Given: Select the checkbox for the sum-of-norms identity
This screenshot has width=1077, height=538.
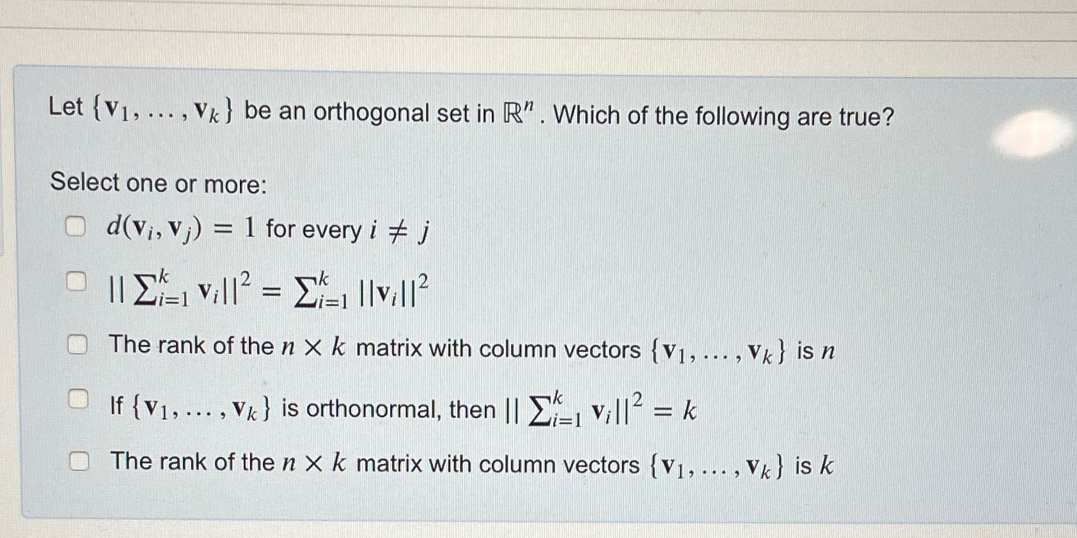Looking at the screenshot, I should pyautogui.click(x=76, y=282).
